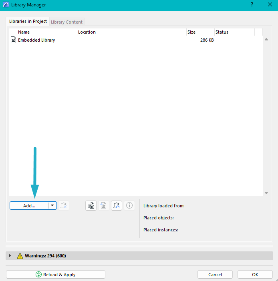Viewport: 278px width, 281px height.
Task: Click the list scroll up arrow
Action: click(x=266, y=39)
